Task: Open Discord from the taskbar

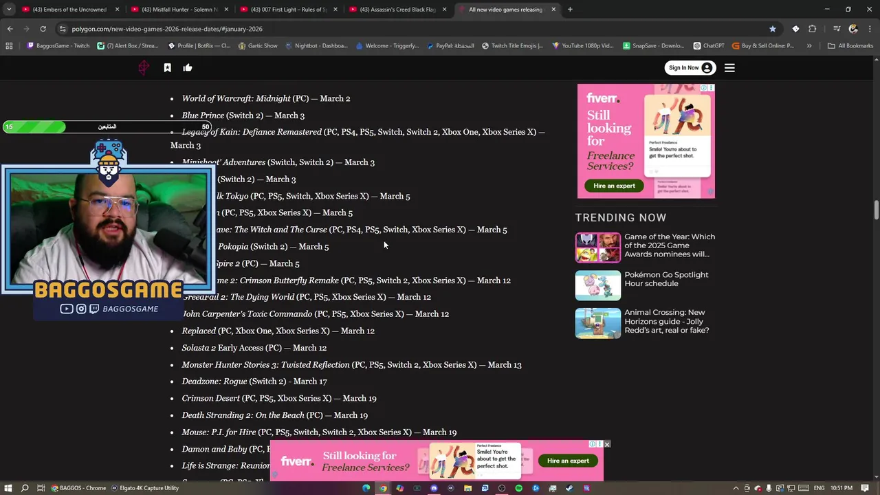Action: click(434, 488)
